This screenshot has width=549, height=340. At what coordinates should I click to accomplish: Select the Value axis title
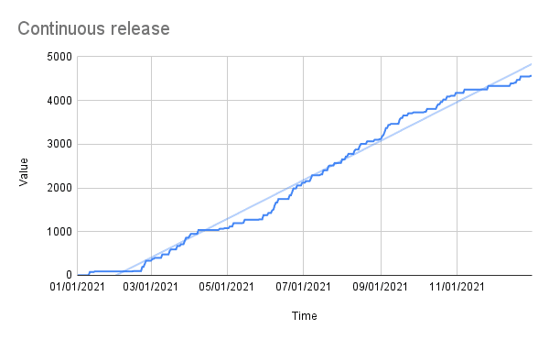(24, 171)
